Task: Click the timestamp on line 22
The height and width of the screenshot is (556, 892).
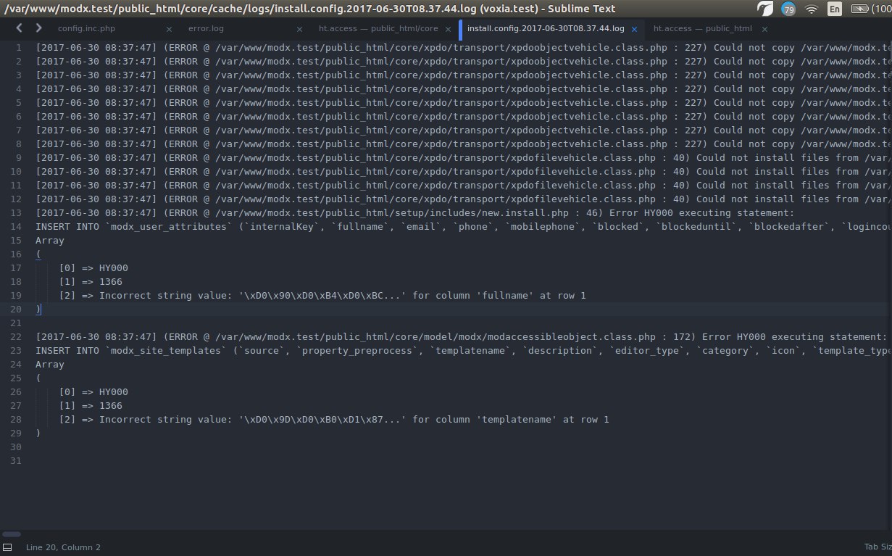Action: (96, 337)
